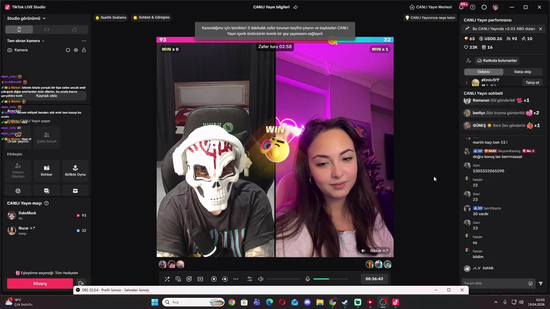Show info for CANLI Yayın maçı

46,203
